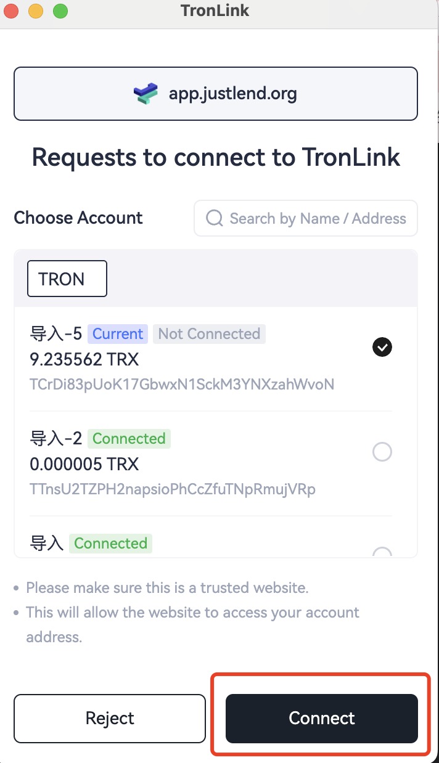
Task: Click the blue Current badge
Action: pos(118,334)
